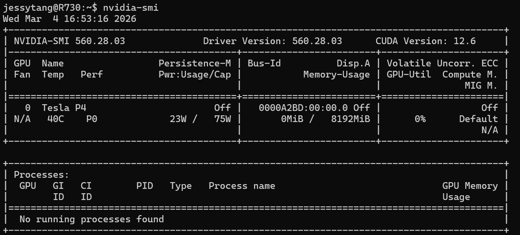This screenshot has width=520, height=235.
Task: Click the 'Bus-Id' column header
Action: pyautogui.click(x=264, y=63)
